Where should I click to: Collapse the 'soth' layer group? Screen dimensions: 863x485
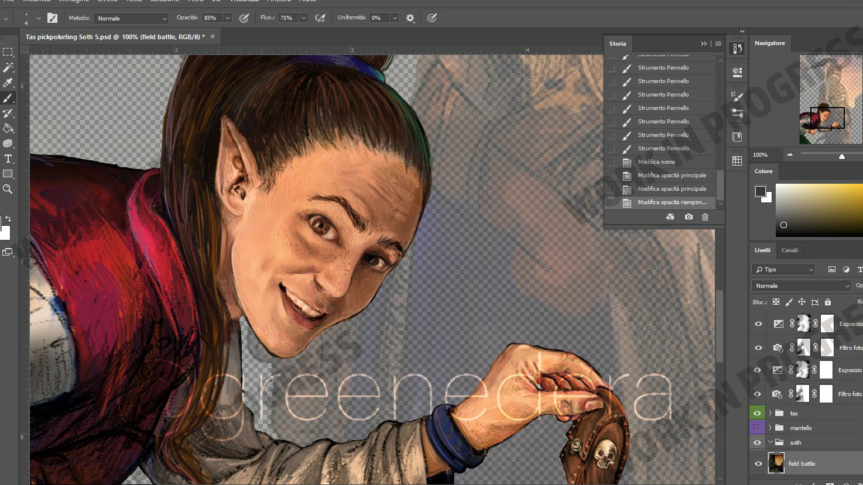(770, 442)
